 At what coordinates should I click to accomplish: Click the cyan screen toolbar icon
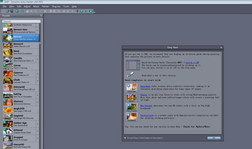[x=91, y=11]
